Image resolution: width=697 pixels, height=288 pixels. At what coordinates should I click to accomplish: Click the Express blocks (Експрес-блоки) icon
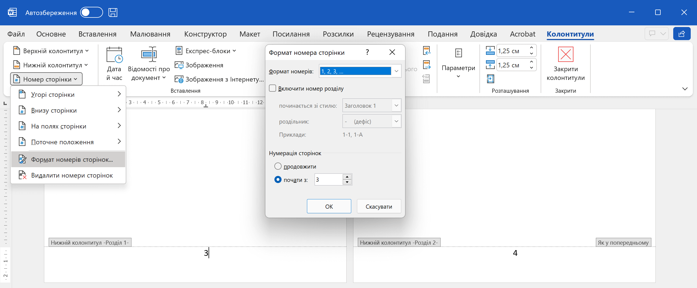(179, 51)
